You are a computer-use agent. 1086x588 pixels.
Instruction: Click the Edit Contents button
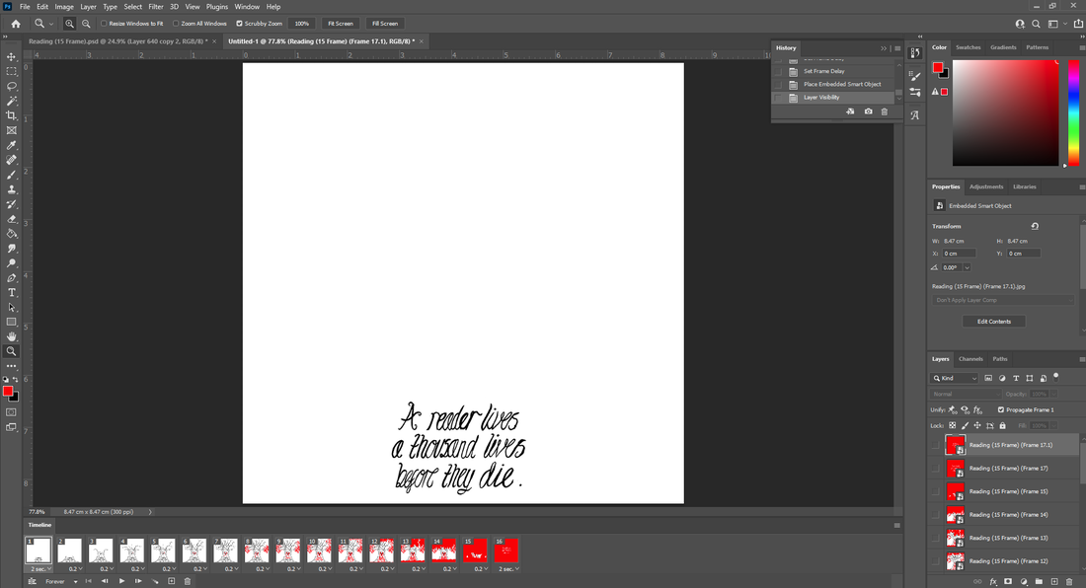point(994,322)
